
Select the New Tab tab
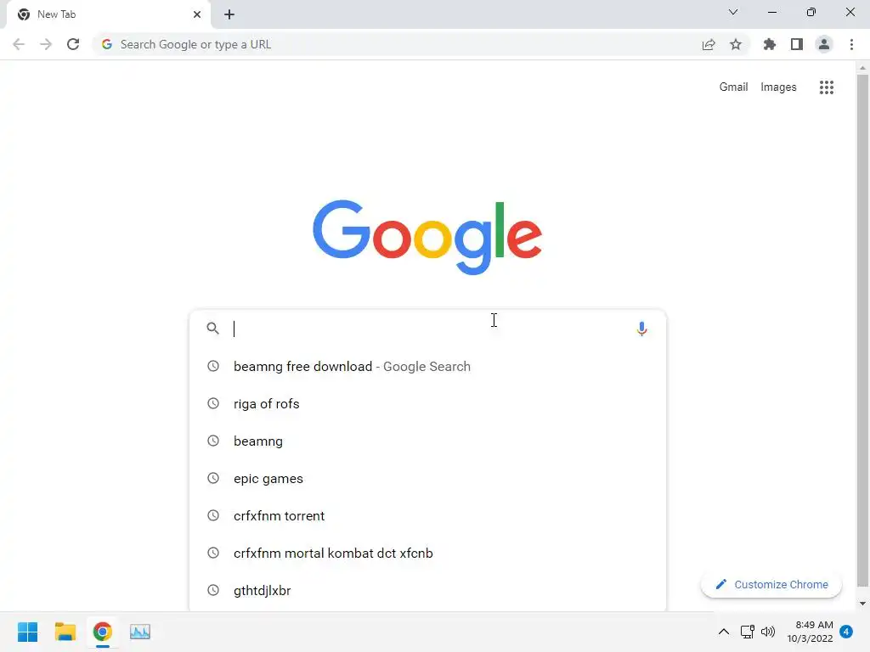click(x=108, y=14)
